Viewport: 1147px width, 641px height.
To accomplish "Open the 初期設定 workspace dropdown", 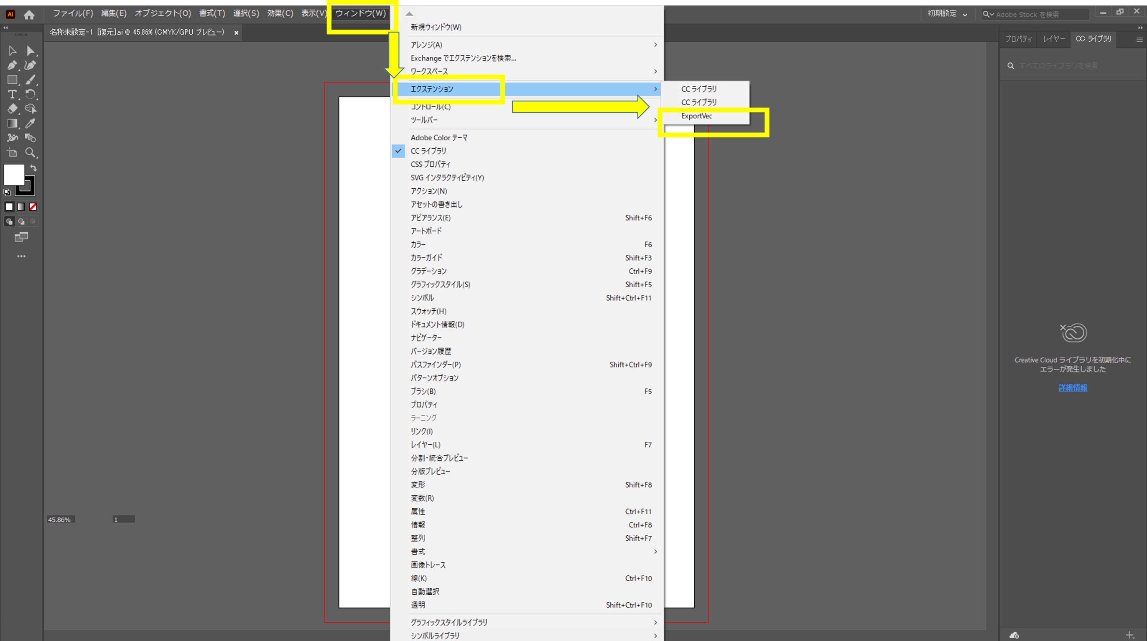I will pyautogui.click(x=947, y=14).
